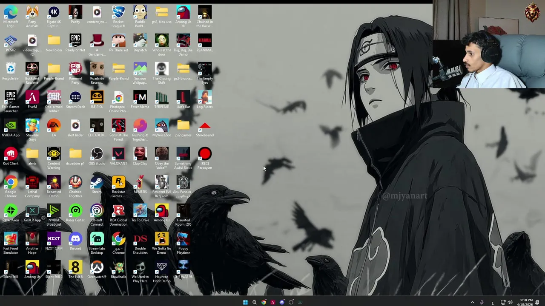Viewport: 545px width, 306px height.
Task: Open the Riot Client shortcut
Action: click(11, 156)
